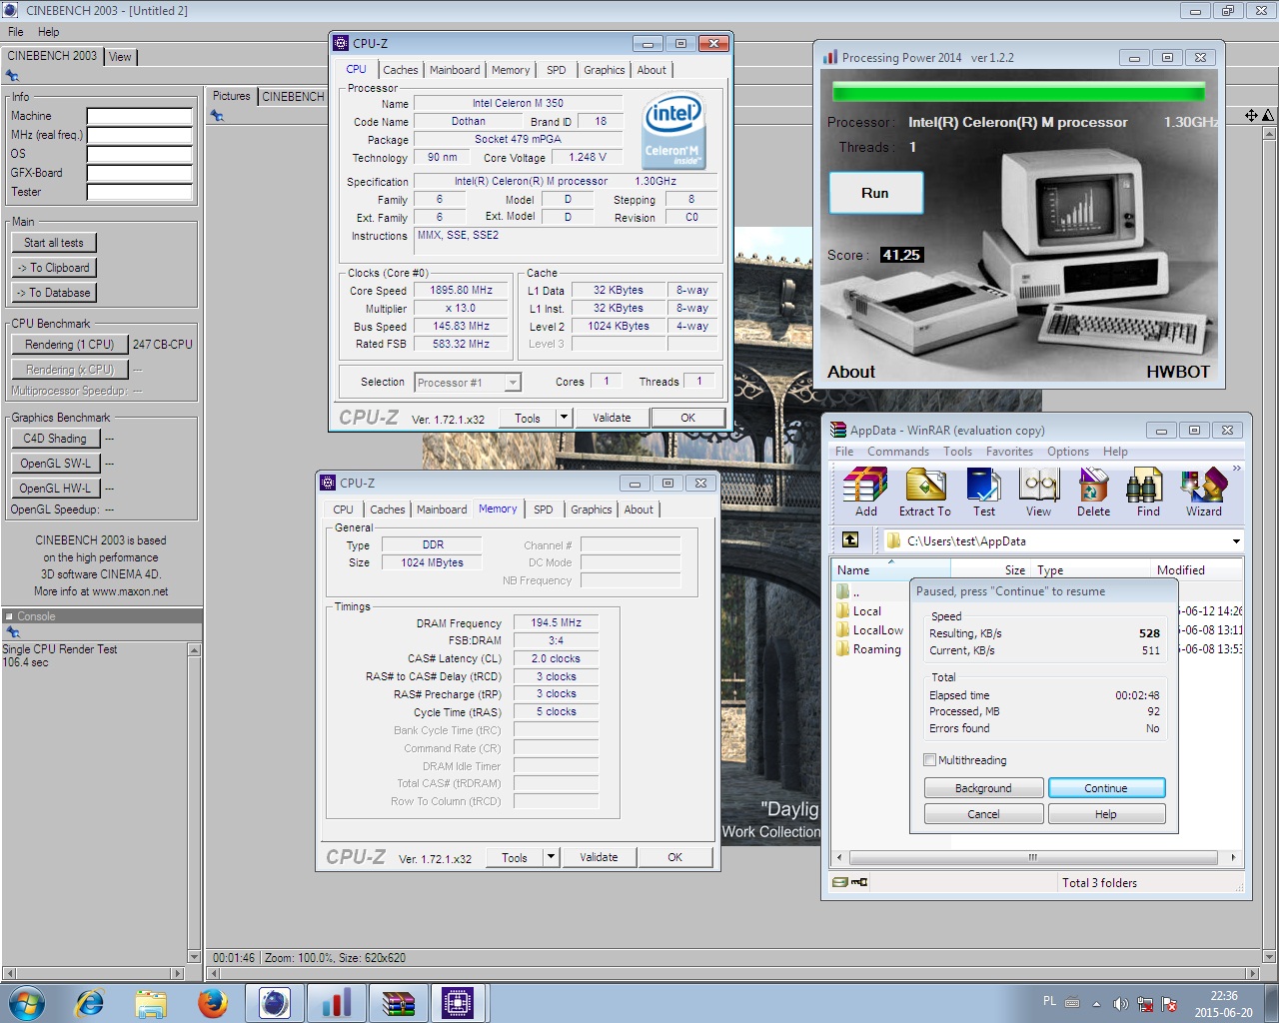The image size is (1279, 1023).
Task: Switch to View tab in CINEBENCH
Action: tap(120, 57)
